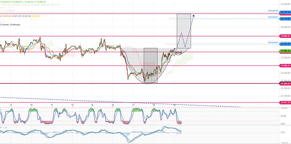This screenshot has width=291, height=144.
Task: Click date label 9 on time axis
Action: click(11, 105)
